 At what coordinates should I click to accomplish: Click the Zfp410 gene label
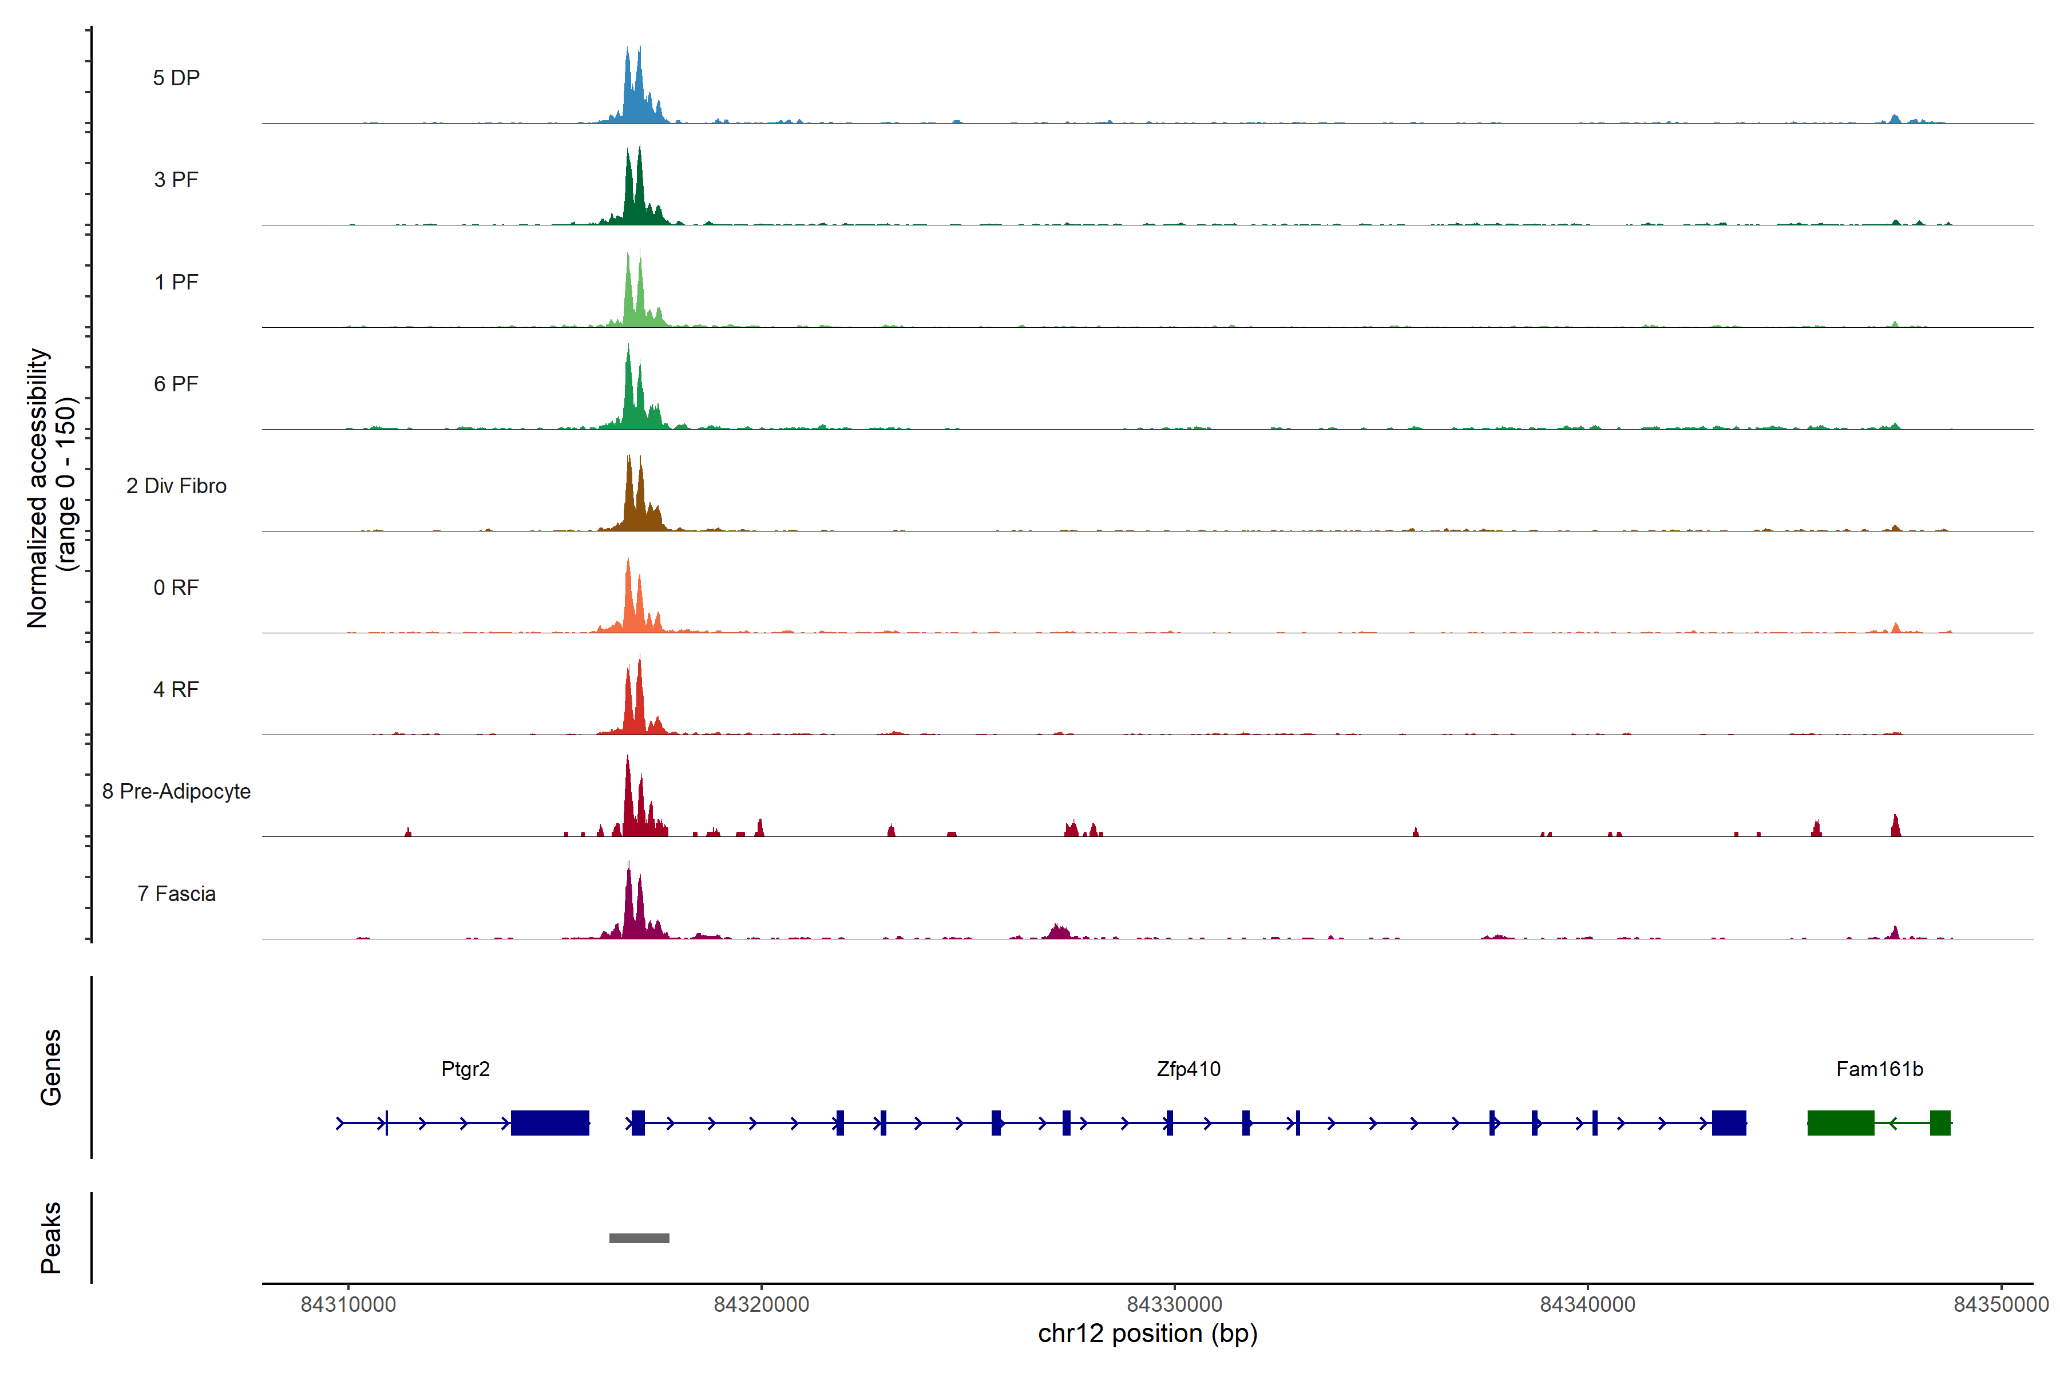(1188, 1068)
